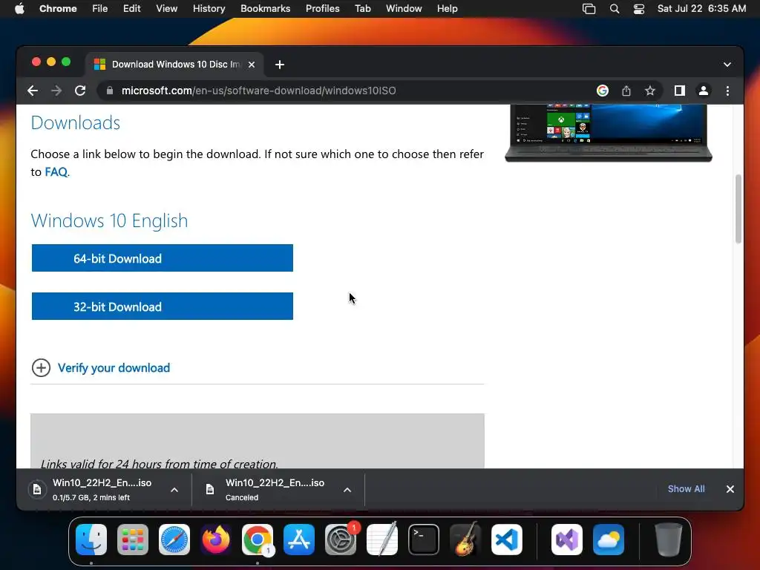Screen dimensions: 760x570
Task: View site security lock info
Action: click(110, 91)
